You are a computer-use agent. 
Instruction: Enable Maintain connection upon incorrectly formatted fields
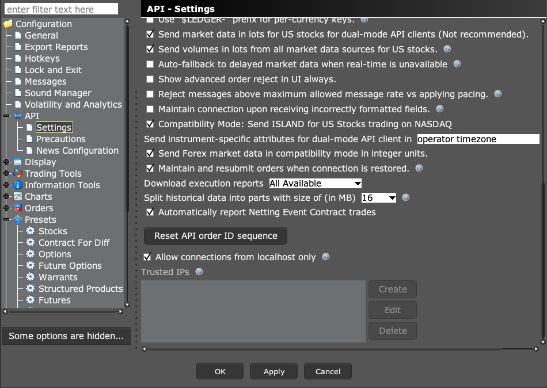point(150,109)
